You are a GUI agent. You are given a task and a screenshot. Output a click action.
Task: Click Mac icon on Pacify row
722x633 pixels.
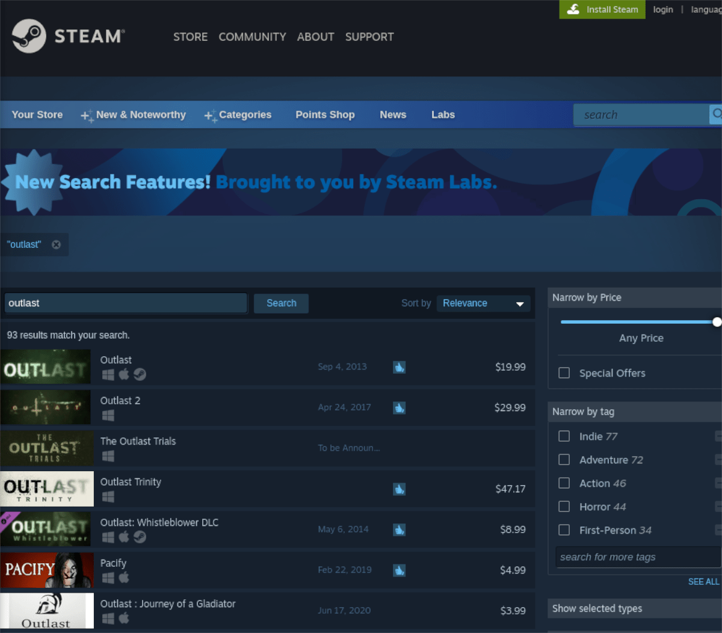pyautogui.click(x=124, y=578)
